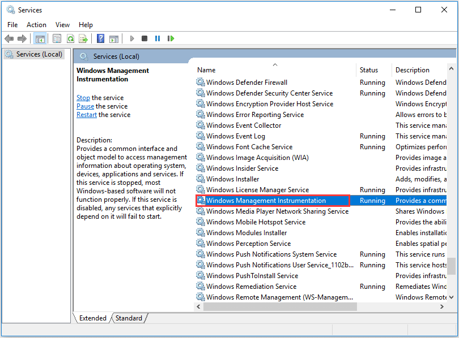Click the Show/Hide Console Tree toolbar icon

point(40,38)
